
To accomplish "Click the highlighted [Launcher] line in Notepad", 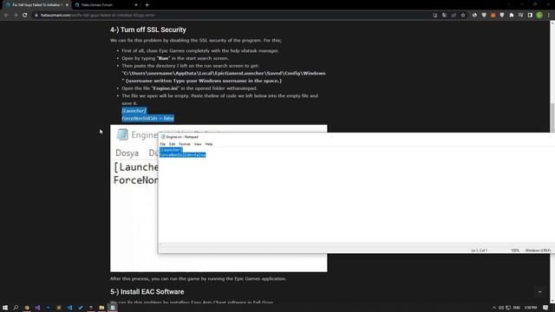I will 171,150.
